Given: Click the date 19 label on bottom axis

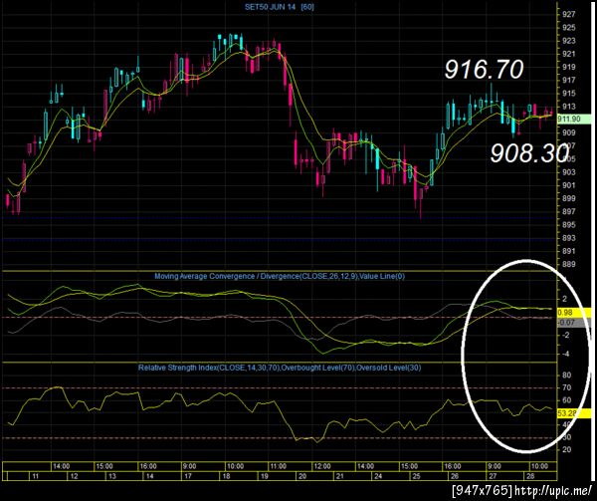Looking at the screenshot, I should [x=265, y=476].
